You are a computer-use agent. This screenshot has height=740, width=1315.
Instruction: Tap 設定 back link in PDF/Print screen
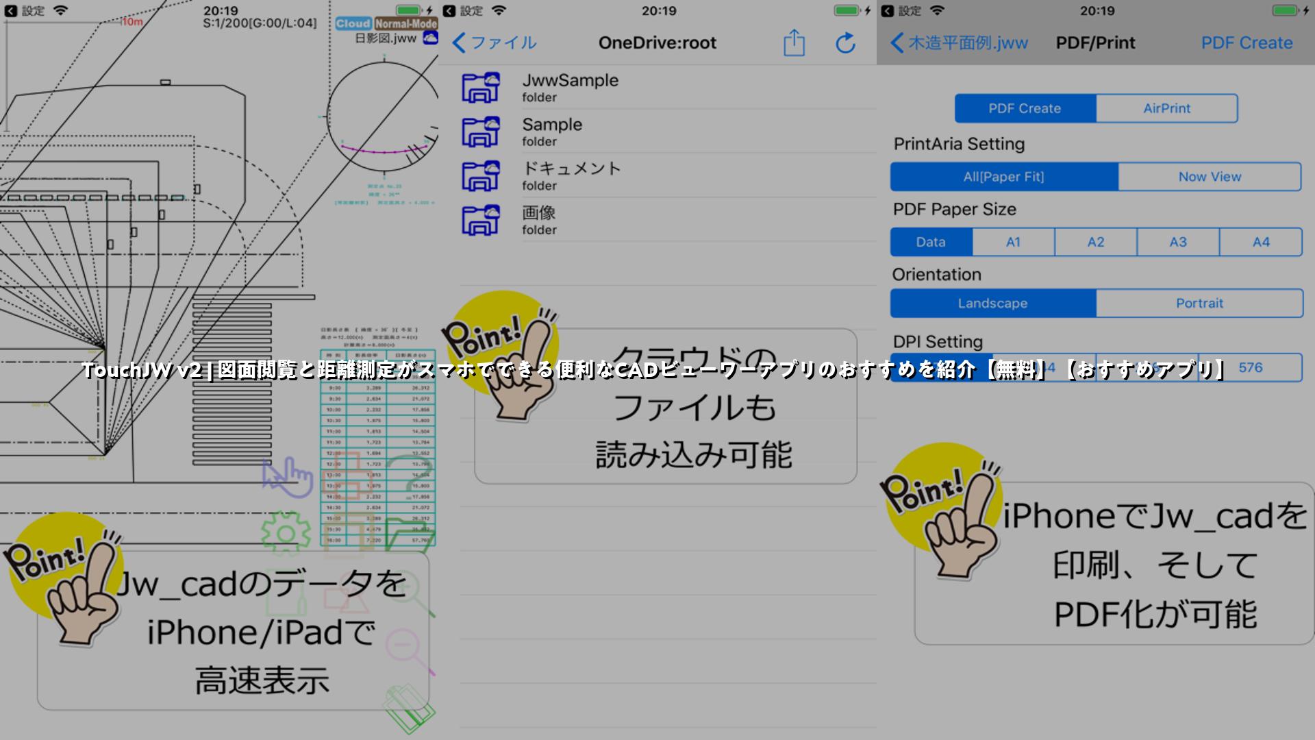(902, 11)
